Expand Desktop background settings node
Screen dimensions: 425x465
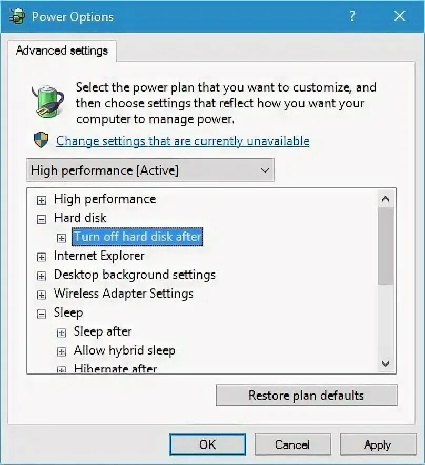point(42,276)
